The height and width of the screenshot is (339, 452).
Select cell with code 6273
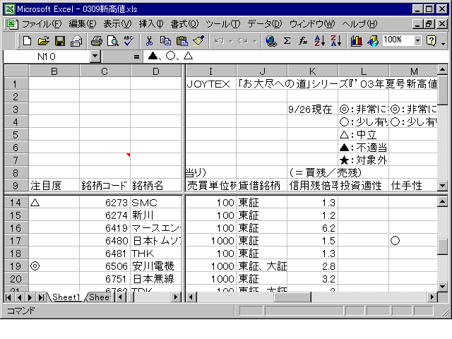tap(105, 203)
